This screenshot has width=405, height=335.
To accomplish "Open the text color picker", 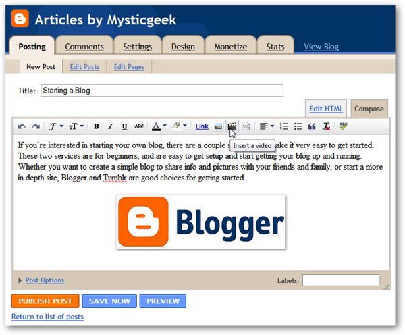I will pyautogui.click(x=159, y=126).
